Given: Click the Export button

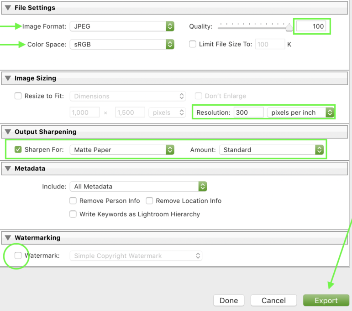Looking at the screenshot, I should 326,301.
